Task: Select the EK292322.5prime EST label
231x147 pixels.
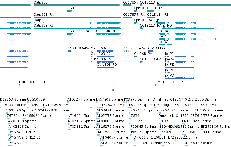Action: (x=183, y=137)
